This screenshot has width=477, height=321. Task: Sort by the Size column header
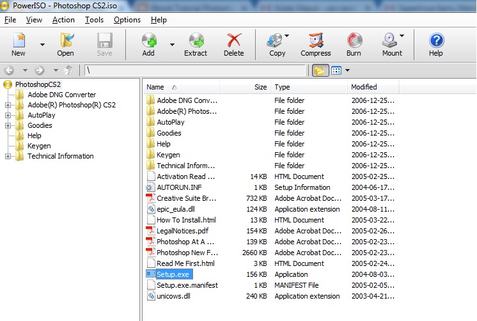pos(245,87)
